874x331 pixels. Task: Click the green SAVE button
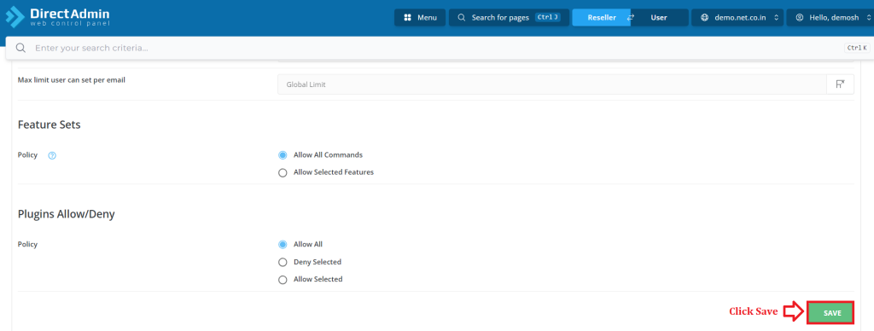click(831, 313)
